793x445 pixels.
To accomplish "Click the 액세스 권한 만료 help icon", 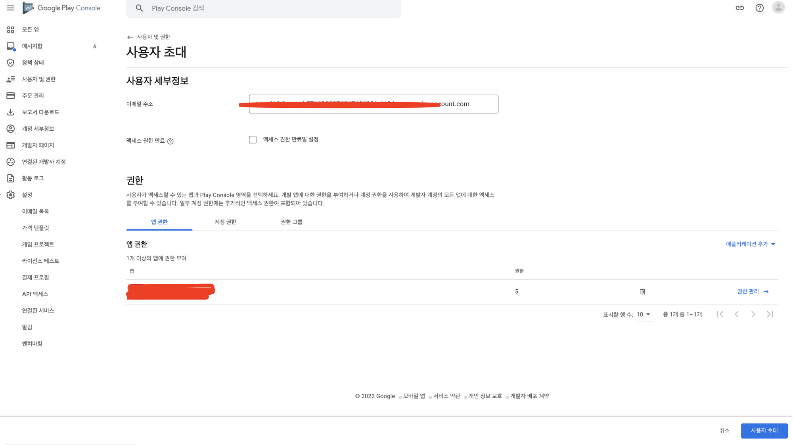I will coord(170,141).
